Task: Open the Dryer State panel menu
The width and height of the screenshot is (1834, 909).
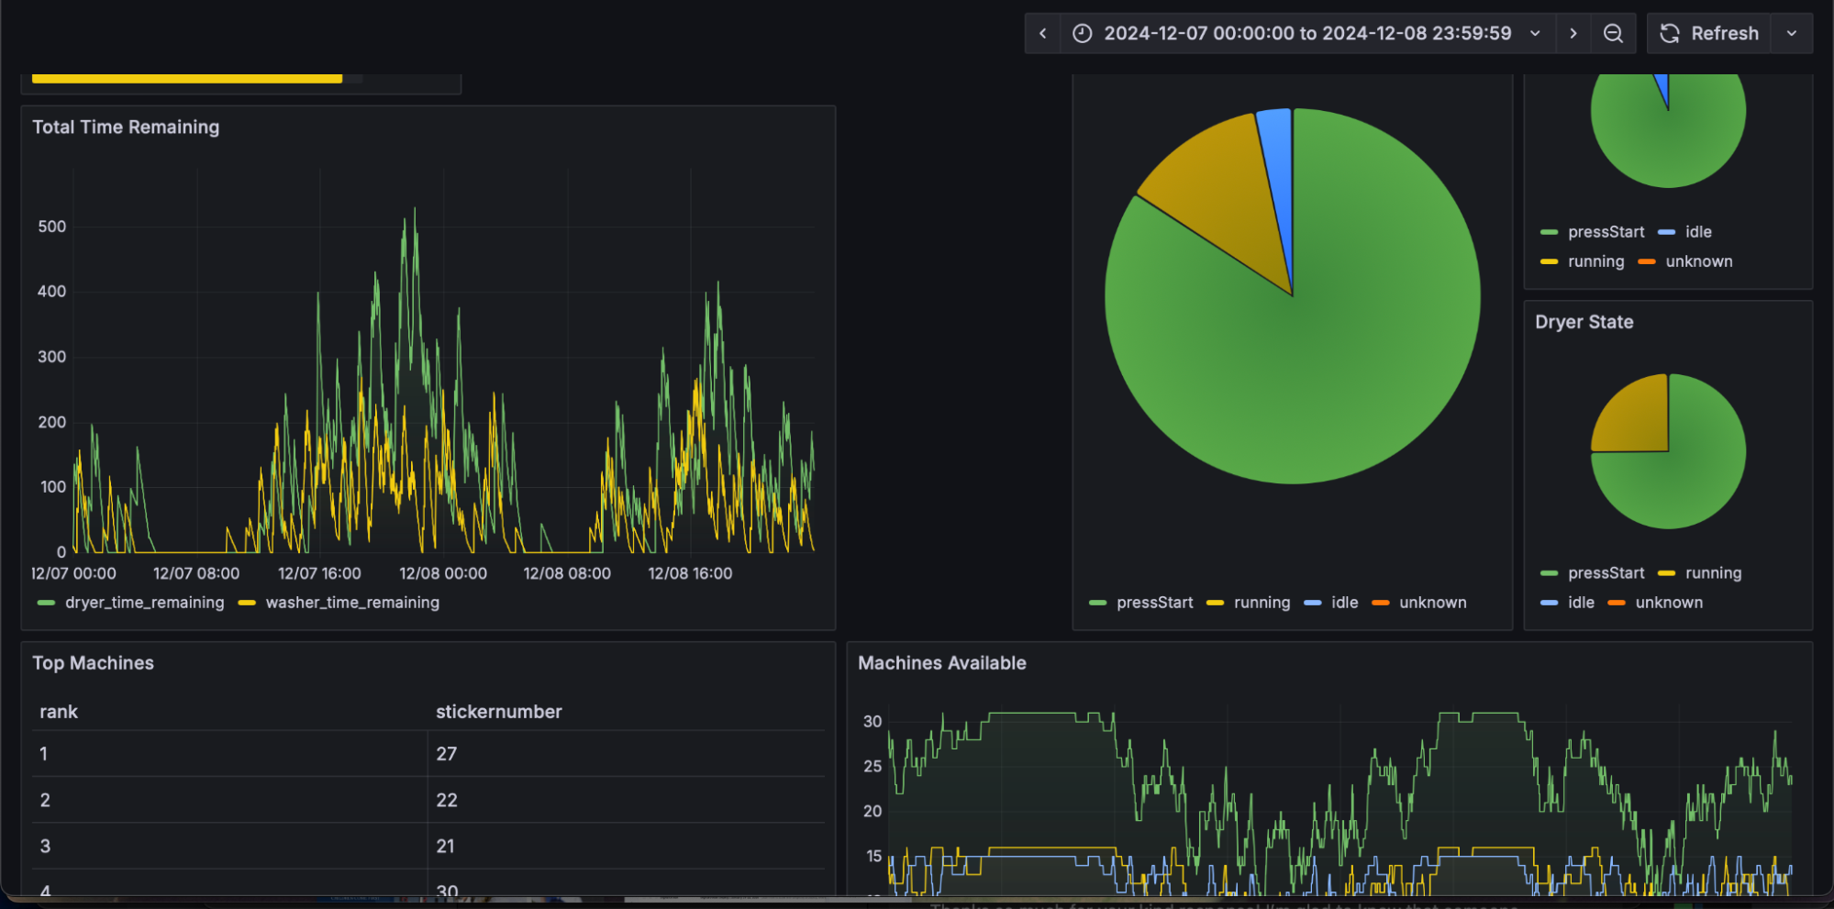Action: click(x=1584, y=322)
